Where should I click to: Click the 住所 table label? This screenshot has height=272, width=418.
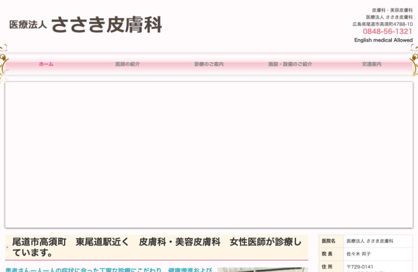tap(327, 267)
